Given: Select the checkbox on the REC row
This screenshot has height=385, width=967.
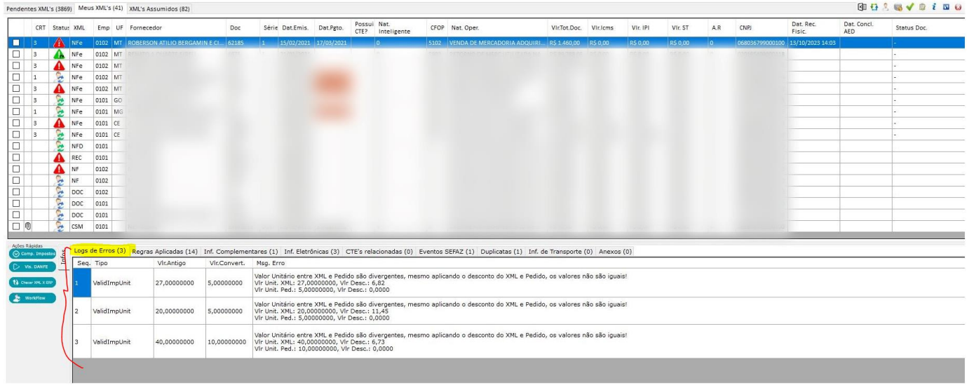Looking at the screenshot, I should click(16, 158).
